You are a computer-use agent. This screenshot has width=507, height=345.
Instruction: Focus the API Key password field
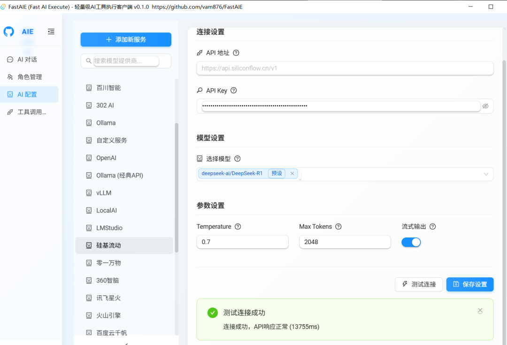tap(341, 106)
